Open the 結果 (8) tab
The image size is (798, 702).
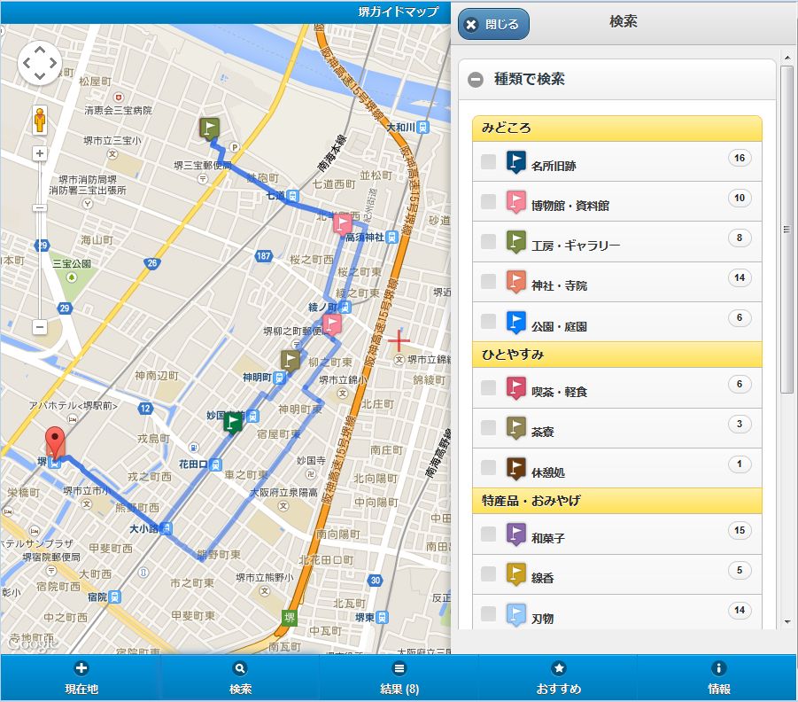click(x=399, y=678)
